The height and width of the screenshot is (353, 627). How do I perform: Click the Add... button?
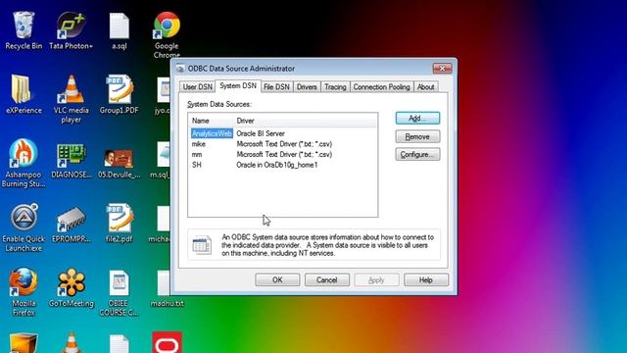[417, 118]
